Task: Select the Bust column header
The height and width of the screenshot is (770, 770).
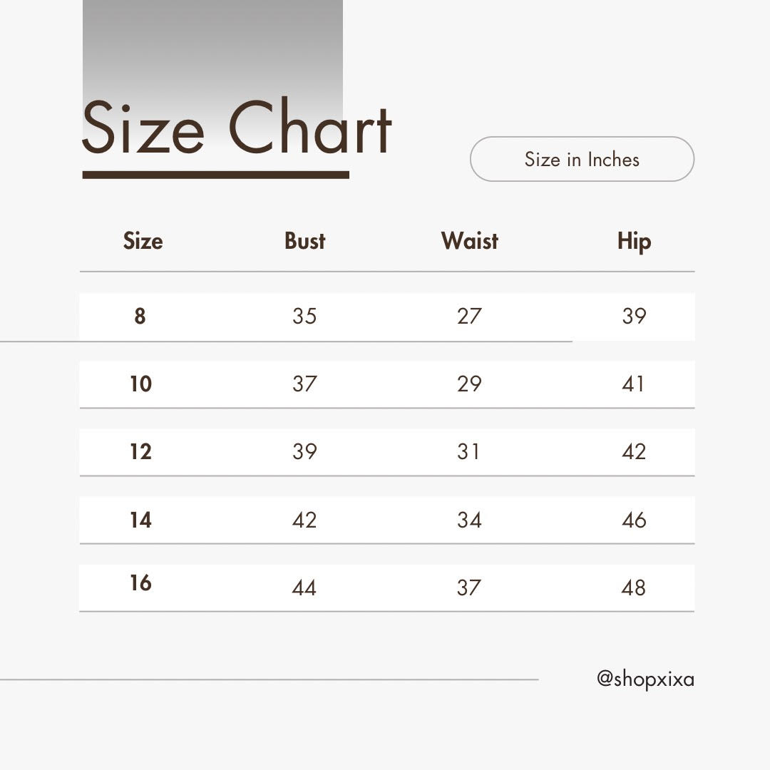Action: (x=304, y=241)
